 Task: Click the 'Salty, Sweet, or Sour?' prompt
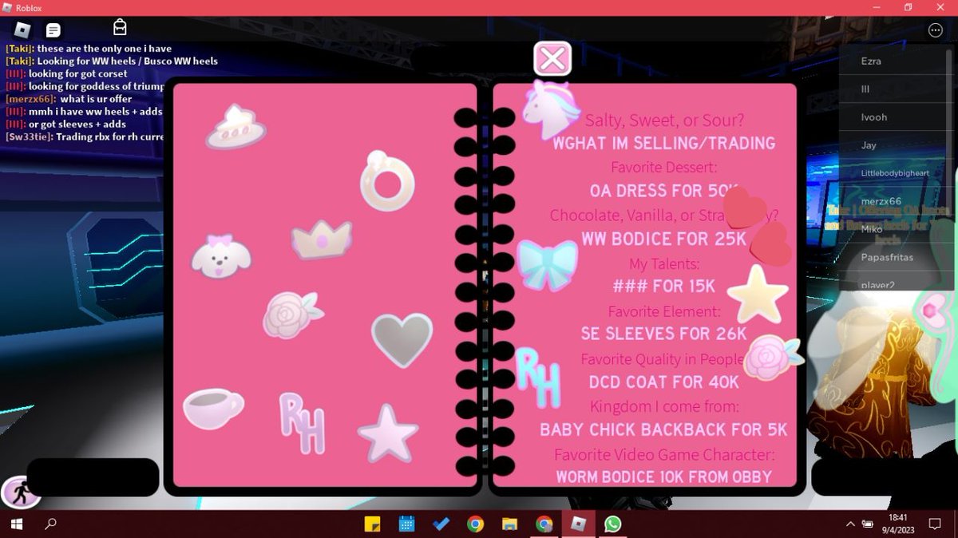(664, 121)
